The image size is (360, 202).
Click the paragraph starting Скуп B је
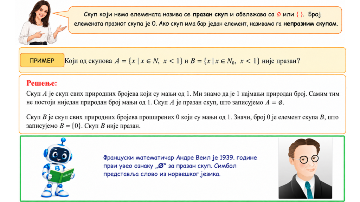[x=182, y=121]
